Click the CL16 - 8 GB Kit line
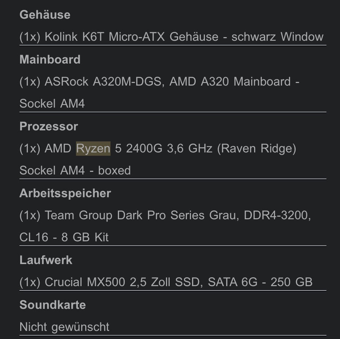This screenshot has width=340, height=339. tap(64, 237)
